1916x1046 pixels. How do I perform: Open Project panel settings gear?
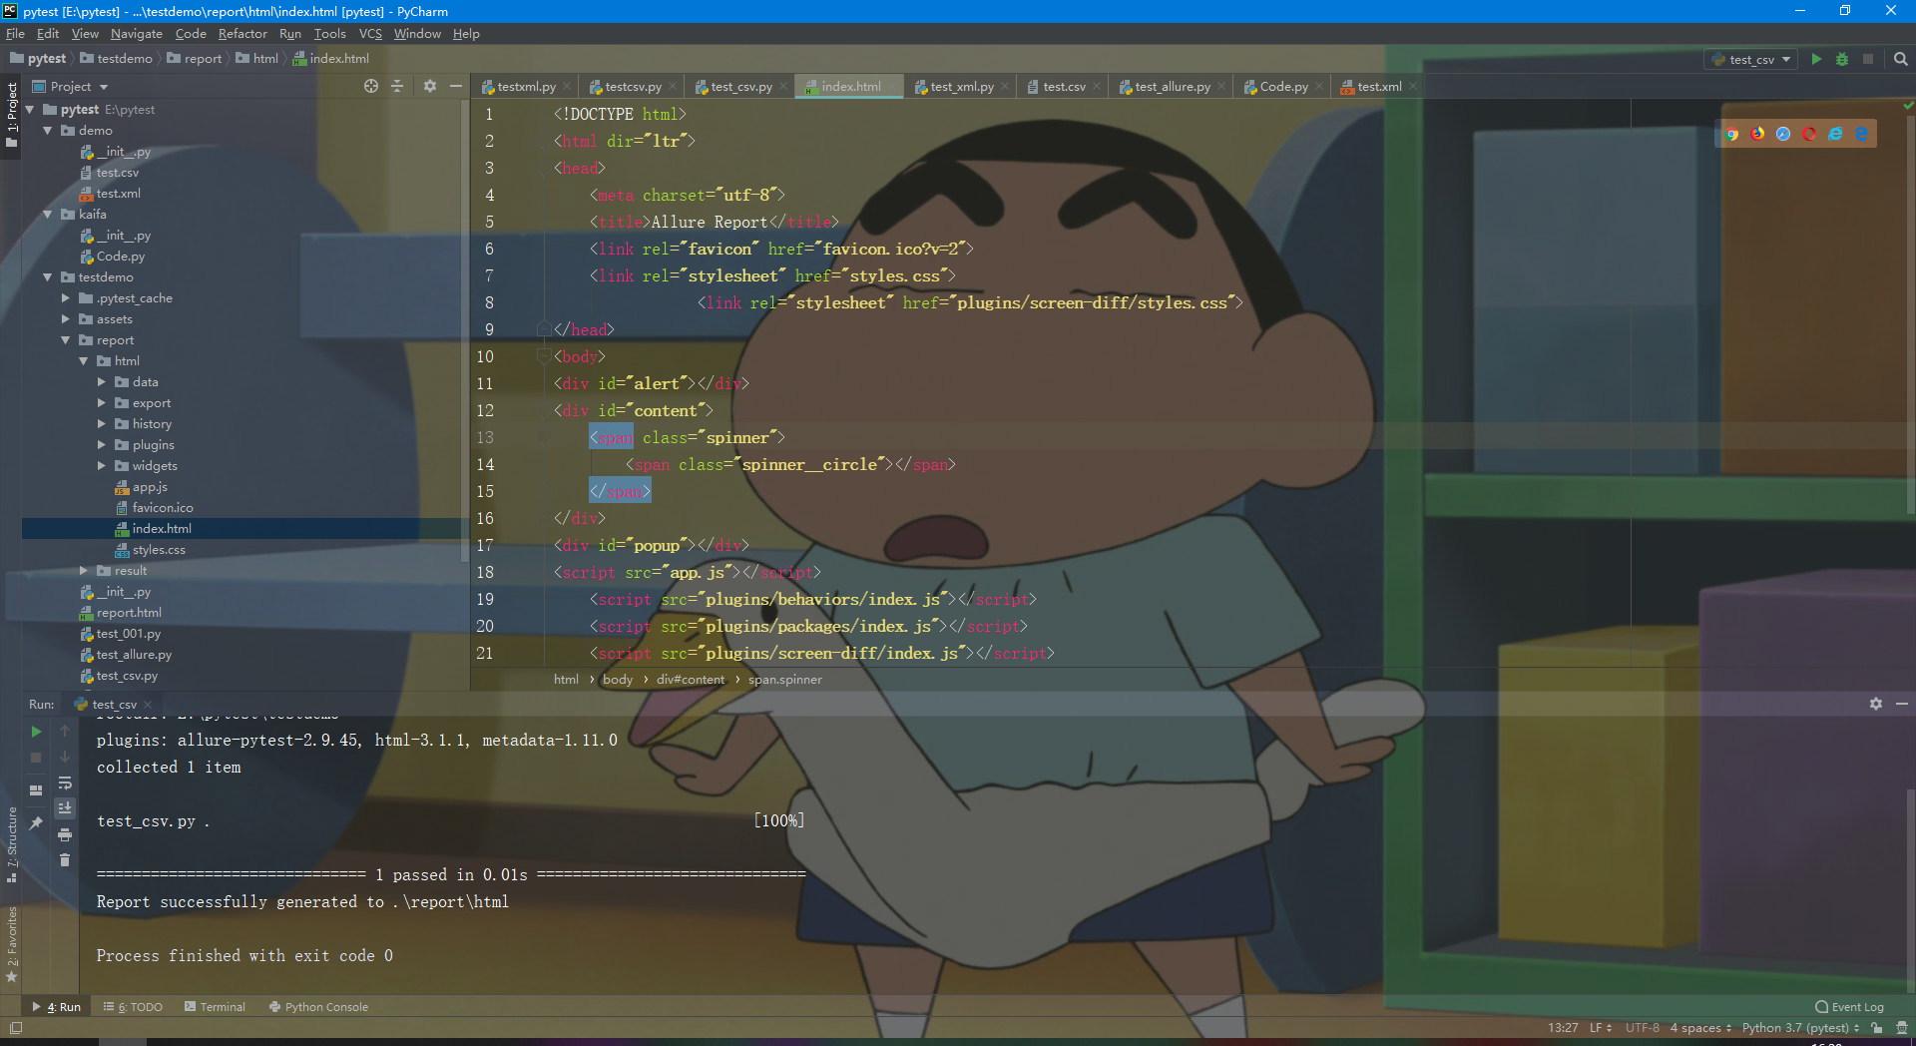(x=430, y=86)
